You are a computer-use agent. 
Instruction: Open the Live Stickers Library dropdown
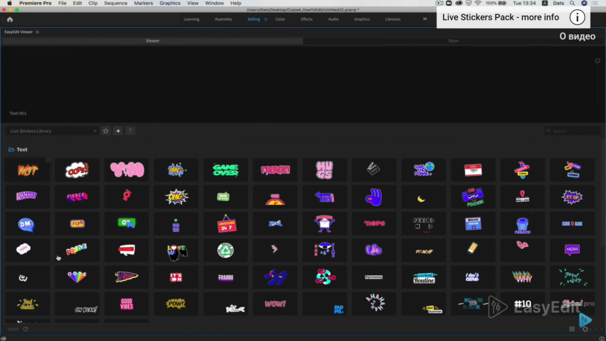(x=53, y=131)
